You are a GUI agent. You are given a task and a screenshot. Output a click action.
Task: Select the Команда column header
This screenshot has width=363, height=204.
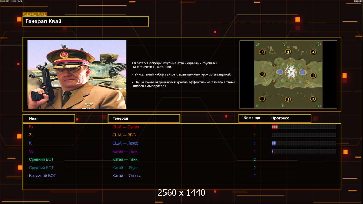pos(252,118)
